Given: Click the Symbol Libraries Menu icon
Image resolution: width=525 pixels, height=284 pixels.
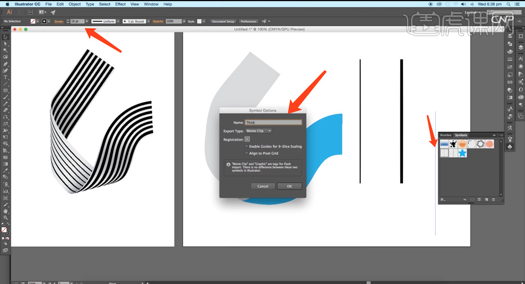Looking at the screenshot, I should coord(443,200).
